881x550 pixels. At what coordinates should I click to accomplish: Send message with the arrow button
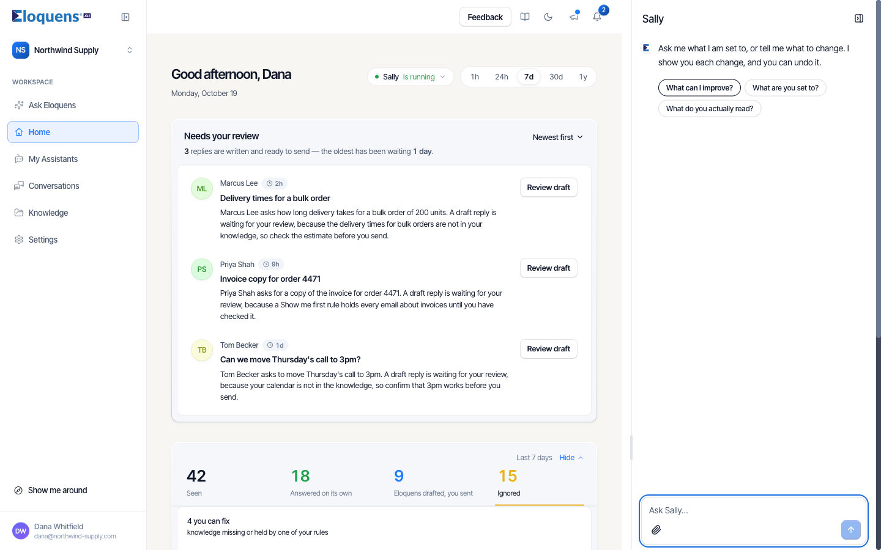[x=851, y=530]
